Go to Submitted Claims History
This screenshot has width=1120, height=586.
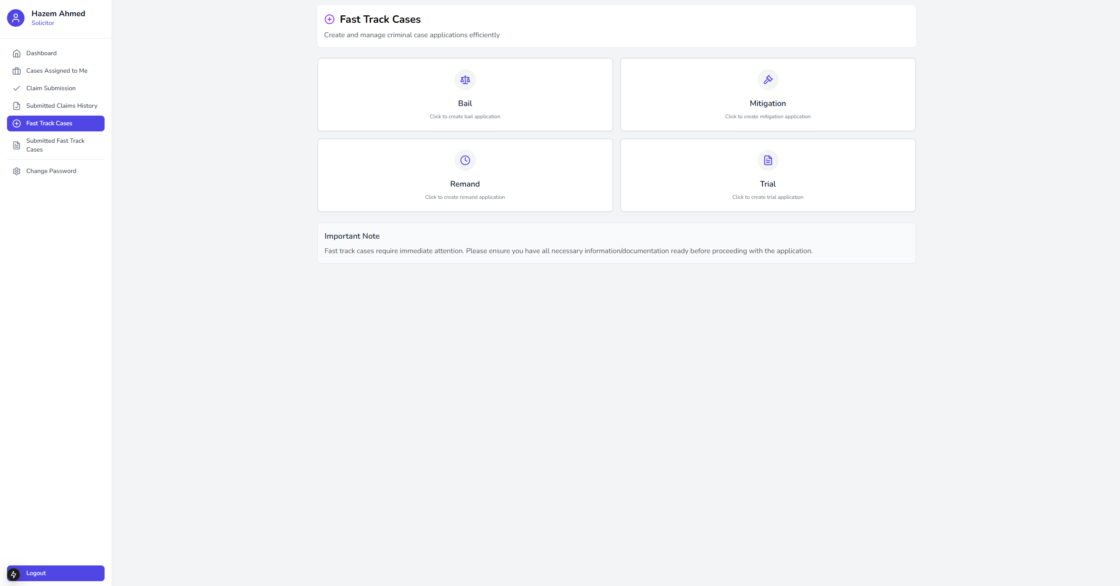[61, 106]
